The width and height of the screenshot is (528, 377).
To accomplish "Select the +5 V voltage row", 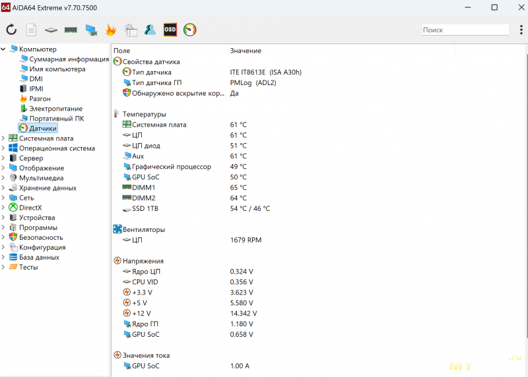I will [188, 303].
